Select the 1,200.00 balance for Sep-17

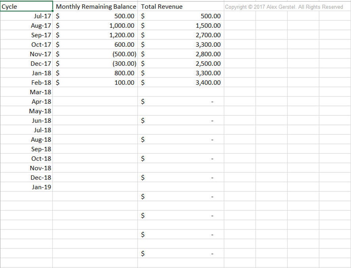[x=95, y=35]
